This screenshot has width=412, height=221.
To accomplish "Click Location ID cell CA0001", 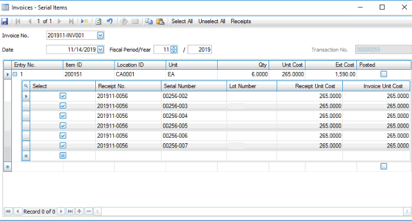I will (140, 74).
